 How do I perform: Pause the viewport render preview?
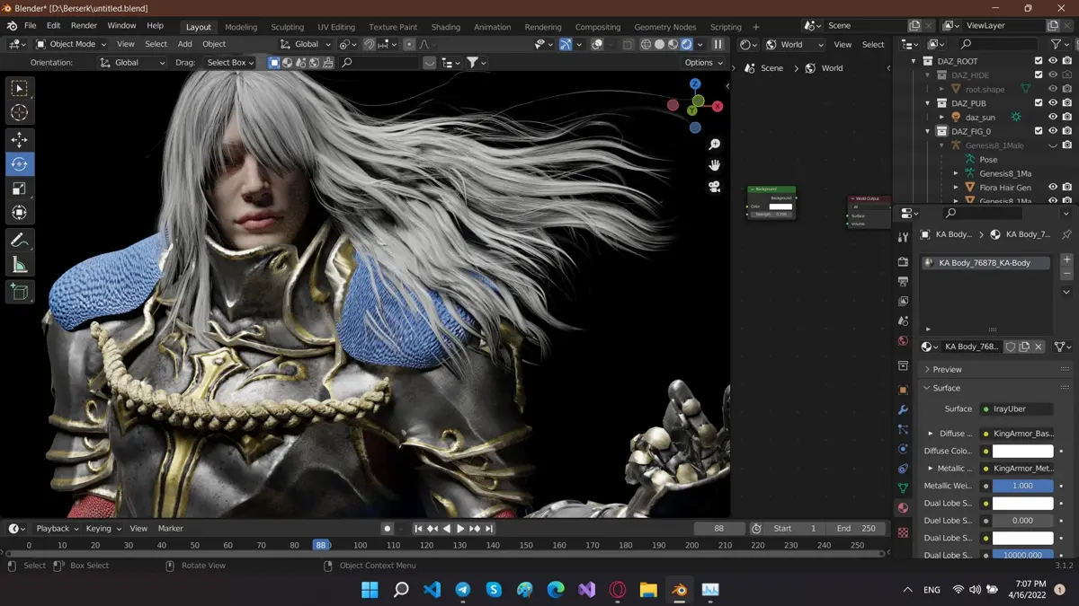coord(718,44)
